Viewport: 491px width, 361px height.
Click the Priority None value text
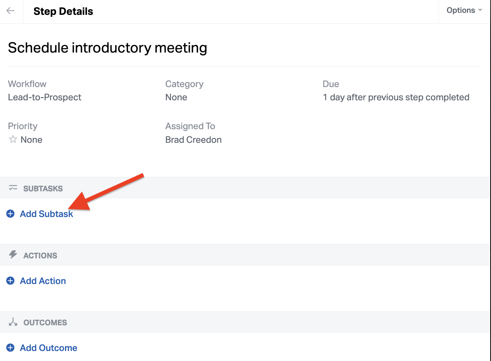click(31, 140)
